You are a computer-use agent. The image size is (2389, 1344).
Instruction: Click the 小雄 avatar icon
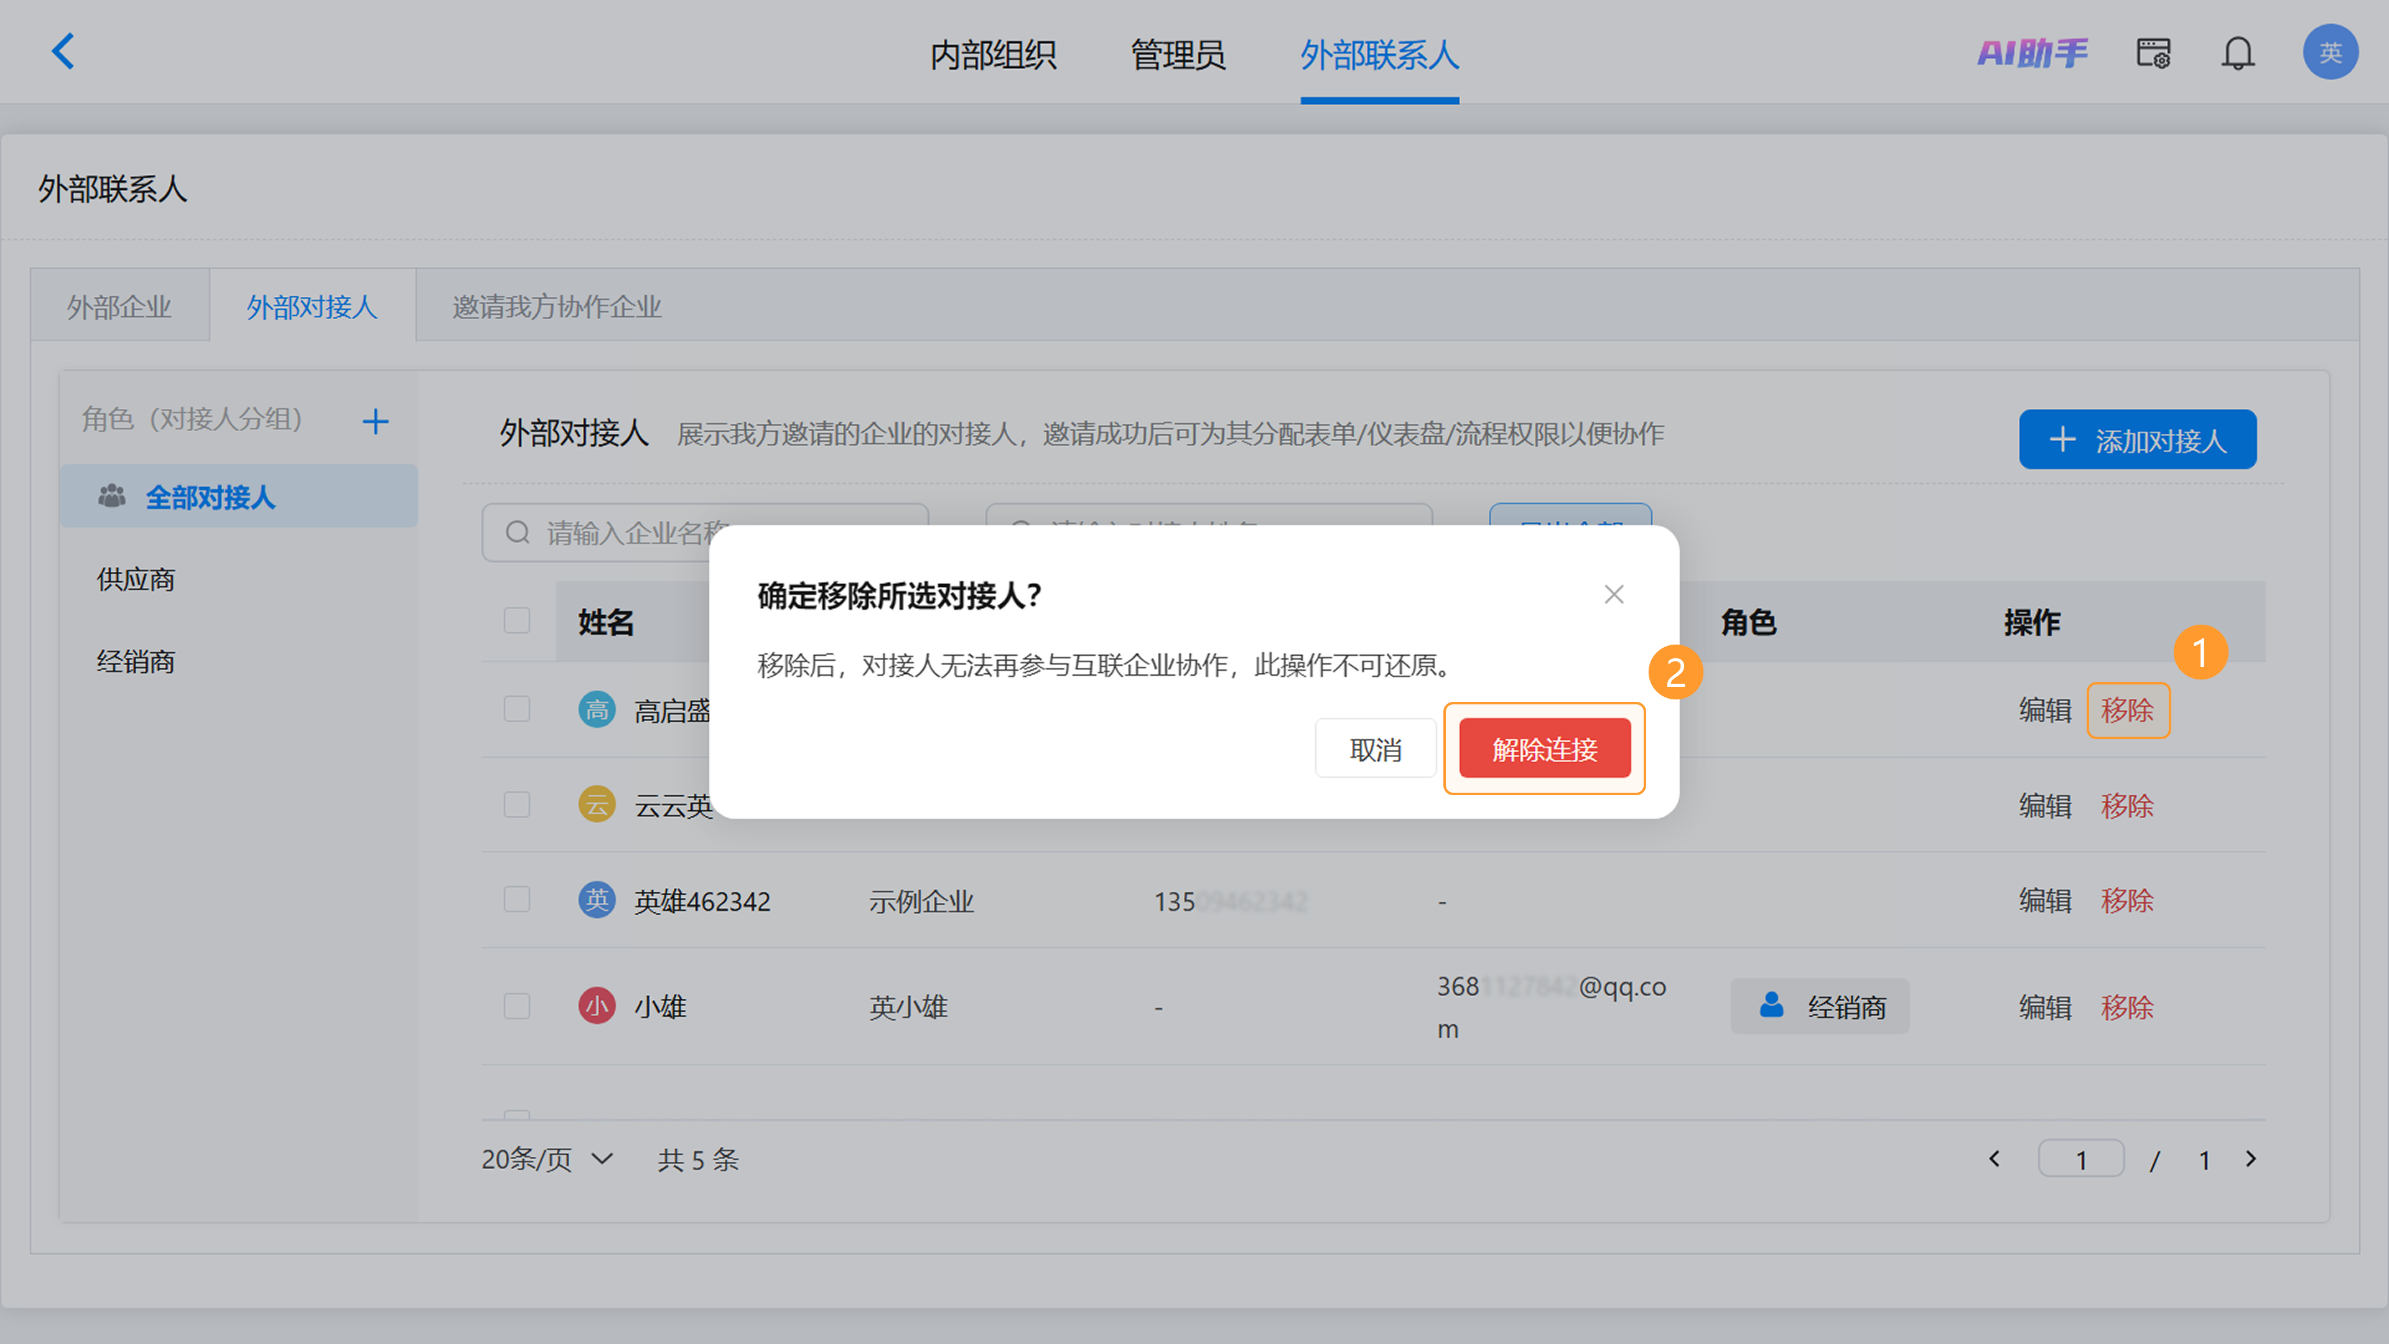[x=597, y=1006]
